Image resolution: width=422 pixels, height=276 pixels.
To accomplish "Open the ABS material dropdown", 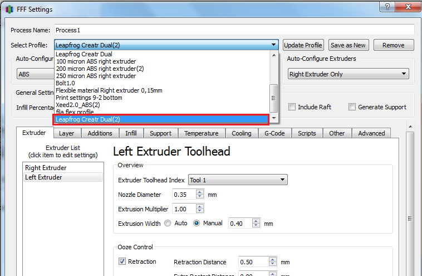I will 36,74.
